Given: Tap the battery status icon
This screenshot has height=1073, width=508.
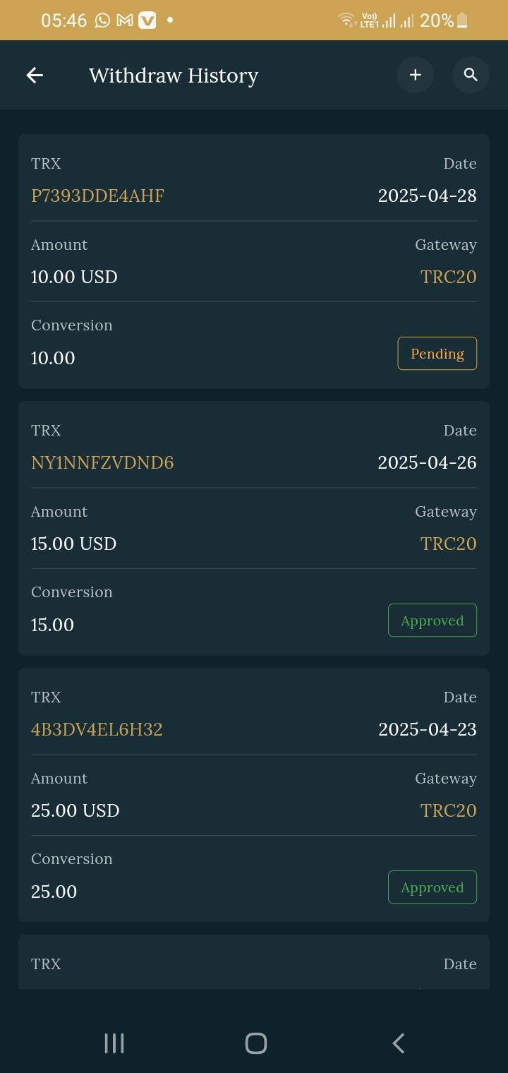Looking at the screenshot, I should click(x=462, y=20).
